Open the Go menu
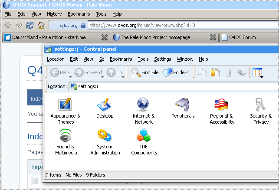This screenshot has height=190, width=279. 102,59
